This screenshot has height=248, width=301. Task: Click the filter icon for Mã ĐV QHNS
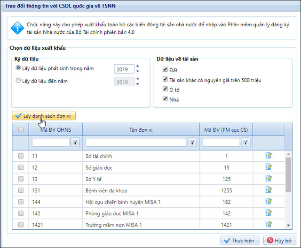pos(75,143)
